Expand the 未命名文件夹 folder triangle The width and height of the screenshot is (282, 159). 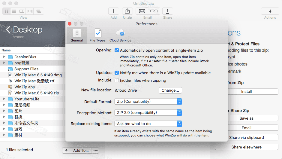pyautogui.click(x=4, y=123)
